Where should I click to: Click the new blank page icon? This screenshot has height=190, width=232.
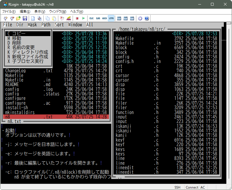coord(33,18)
